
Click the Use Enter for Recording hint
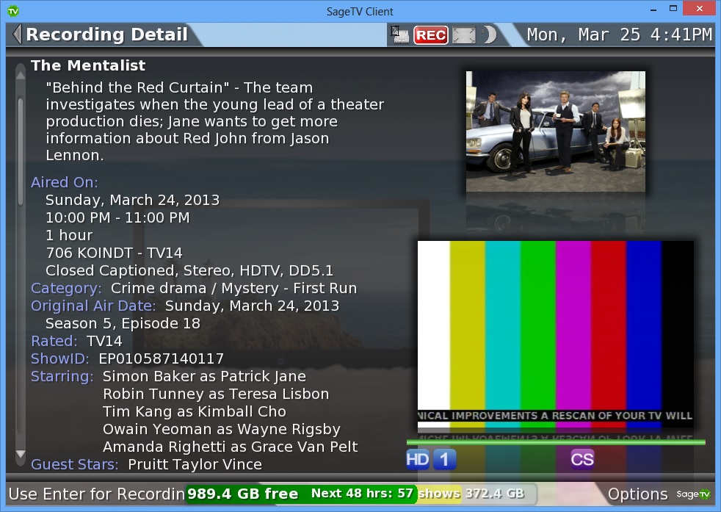(x=97, y=494)
